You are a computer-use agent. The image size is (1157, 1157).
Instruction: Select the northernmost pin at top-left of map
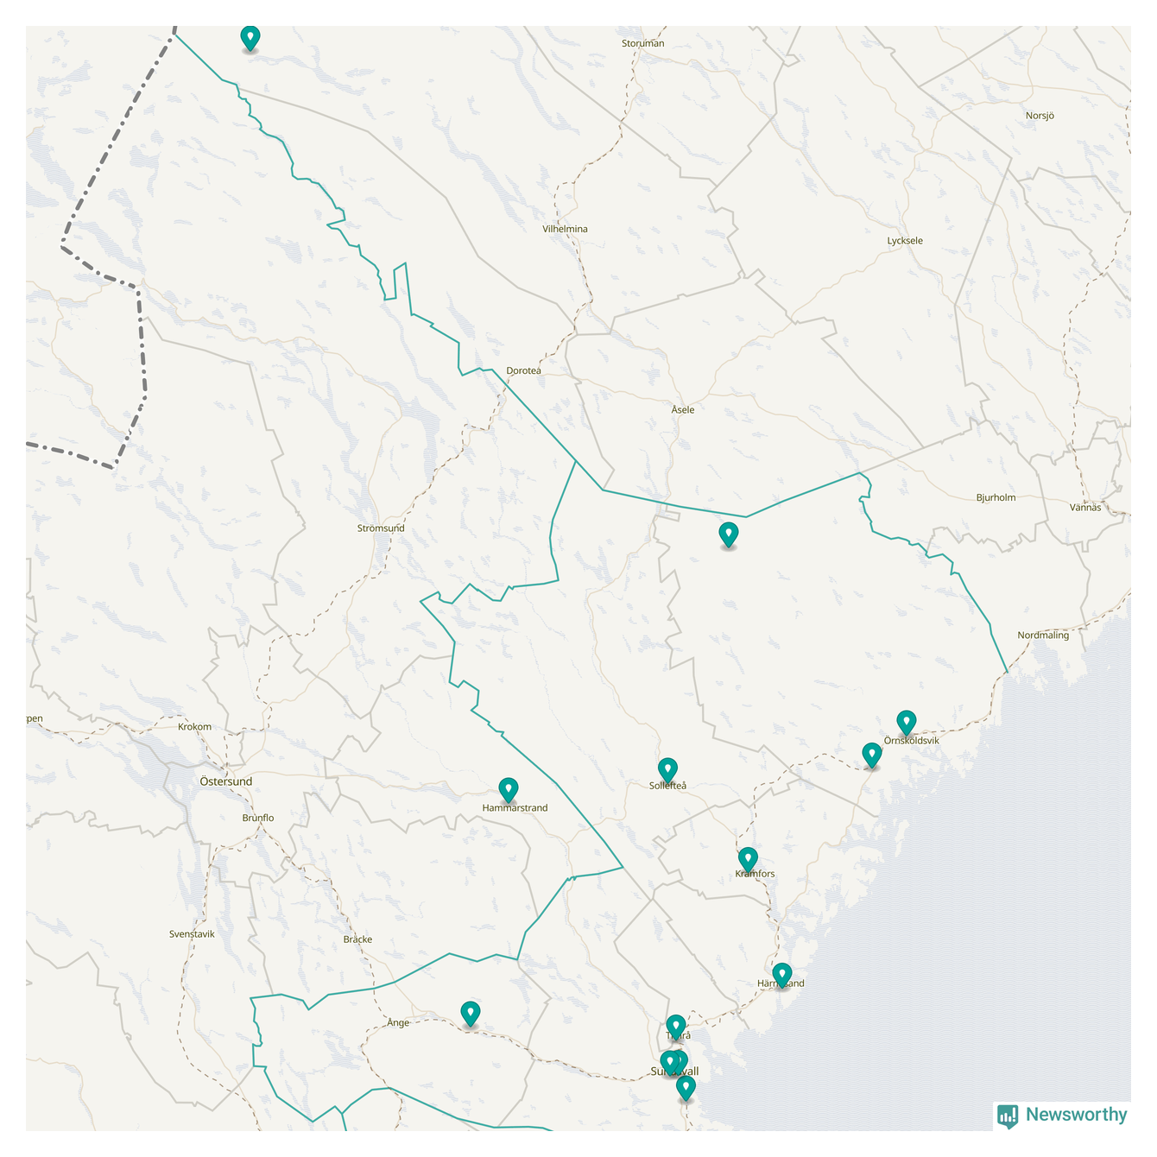tap(250, 37)
